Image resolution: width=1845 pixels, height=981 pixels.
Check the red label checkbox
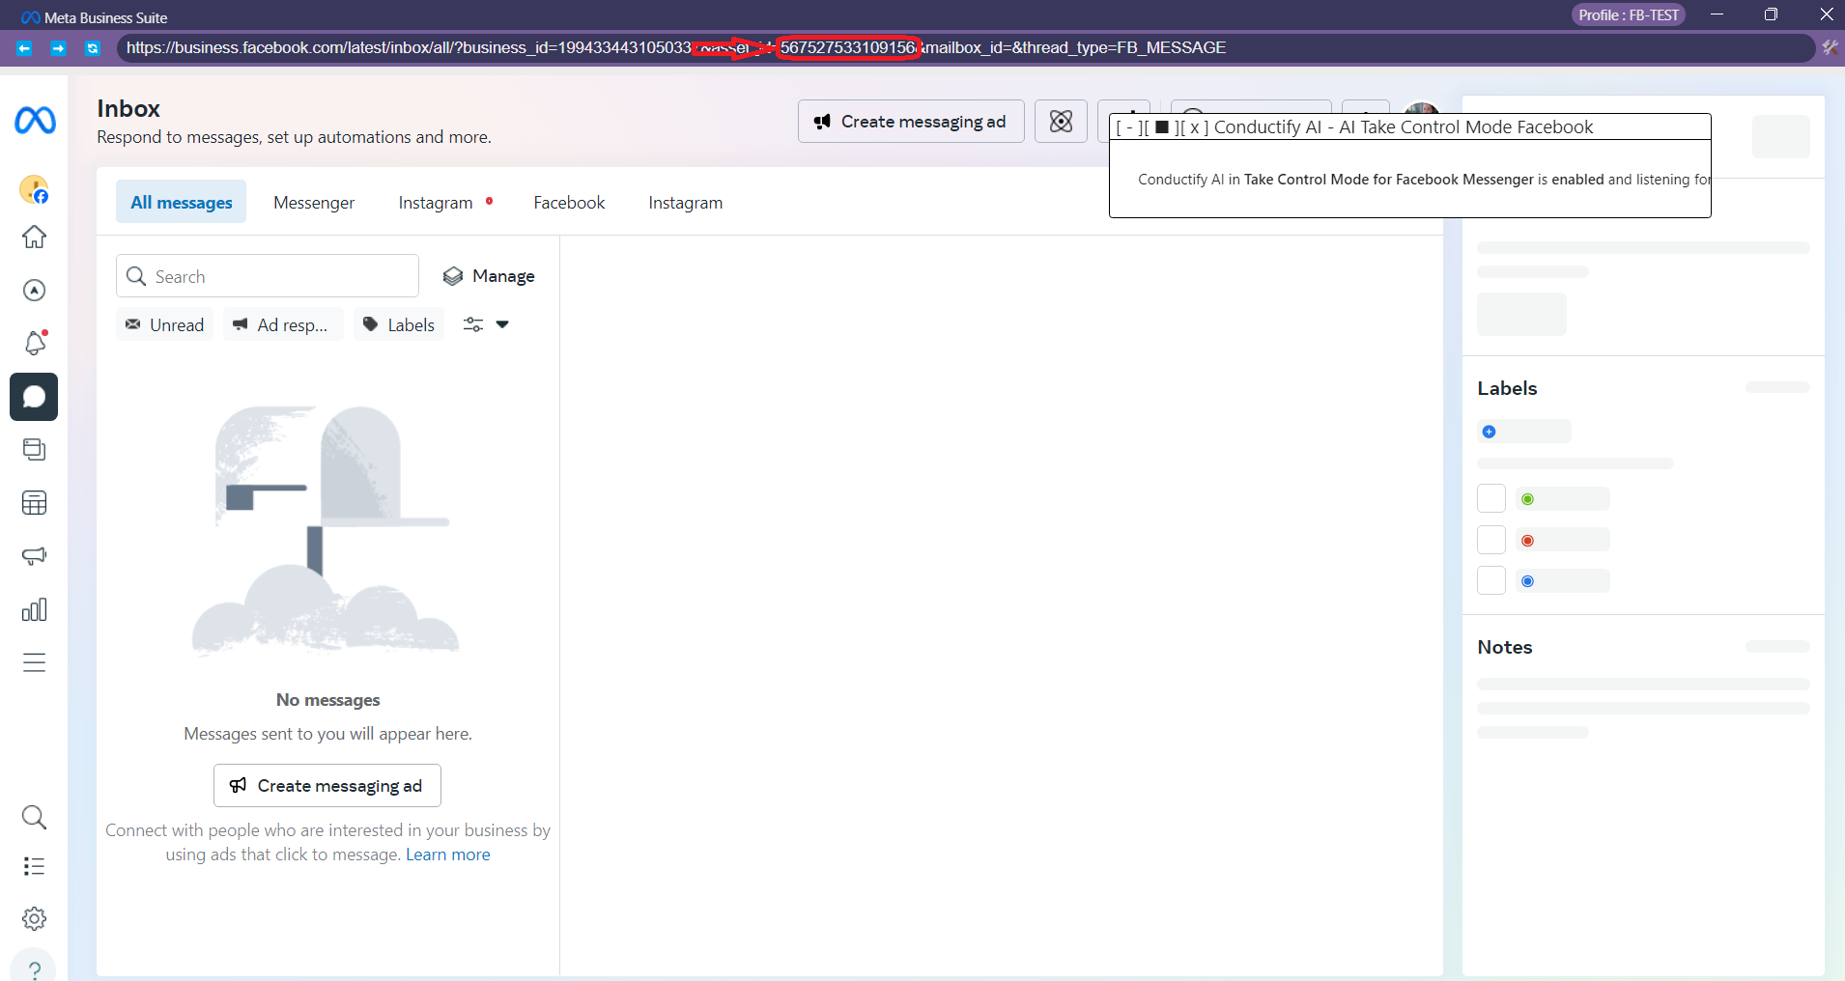(1490, 539)
